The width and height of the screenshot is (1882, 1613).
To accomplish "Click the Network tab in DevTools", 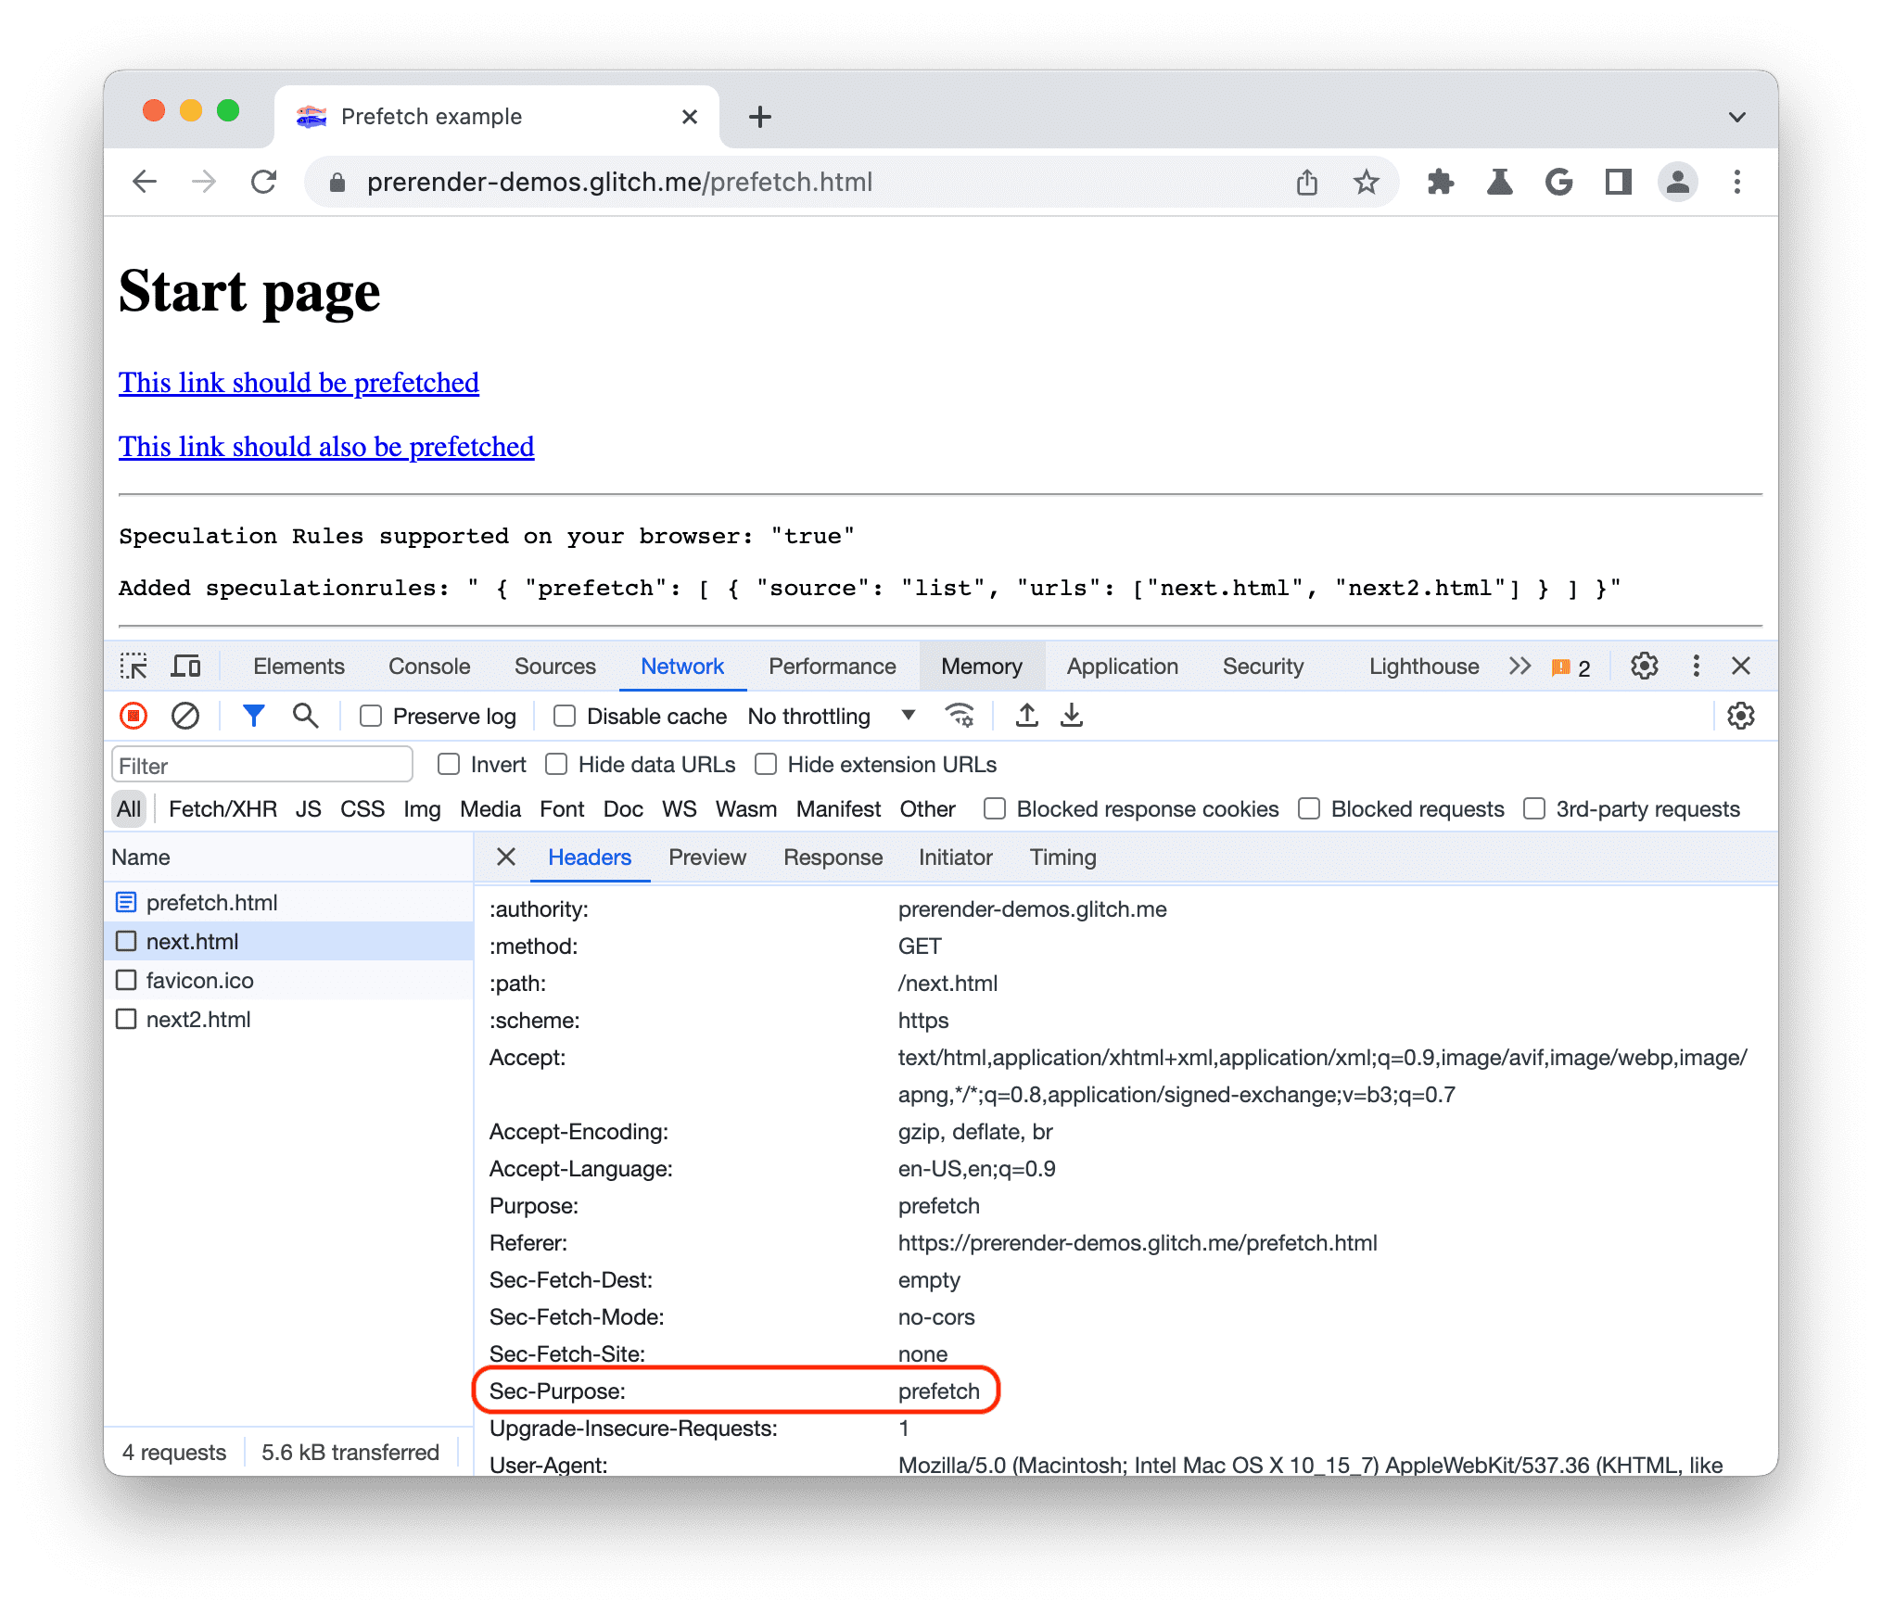I will (680, 669).
